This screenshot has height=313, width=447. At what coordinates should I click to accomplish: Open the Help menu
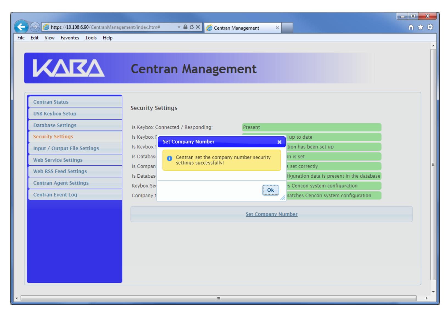pyautogui.click(x=107, y=38)
